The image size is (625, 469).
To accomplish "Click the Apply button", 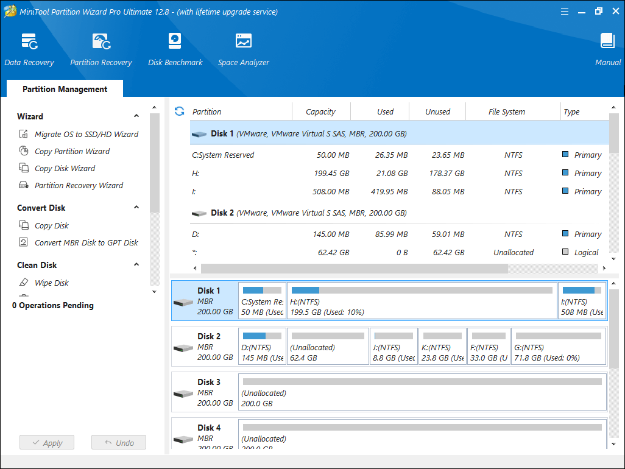I will pos(47,442).
